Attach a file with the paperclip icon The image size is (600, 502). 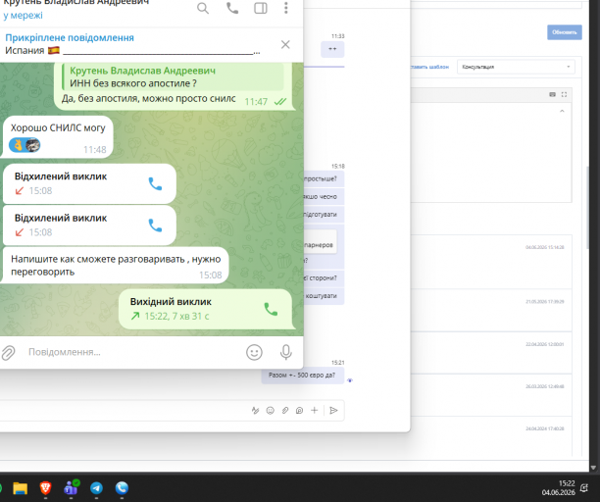[x=9, y=352]
